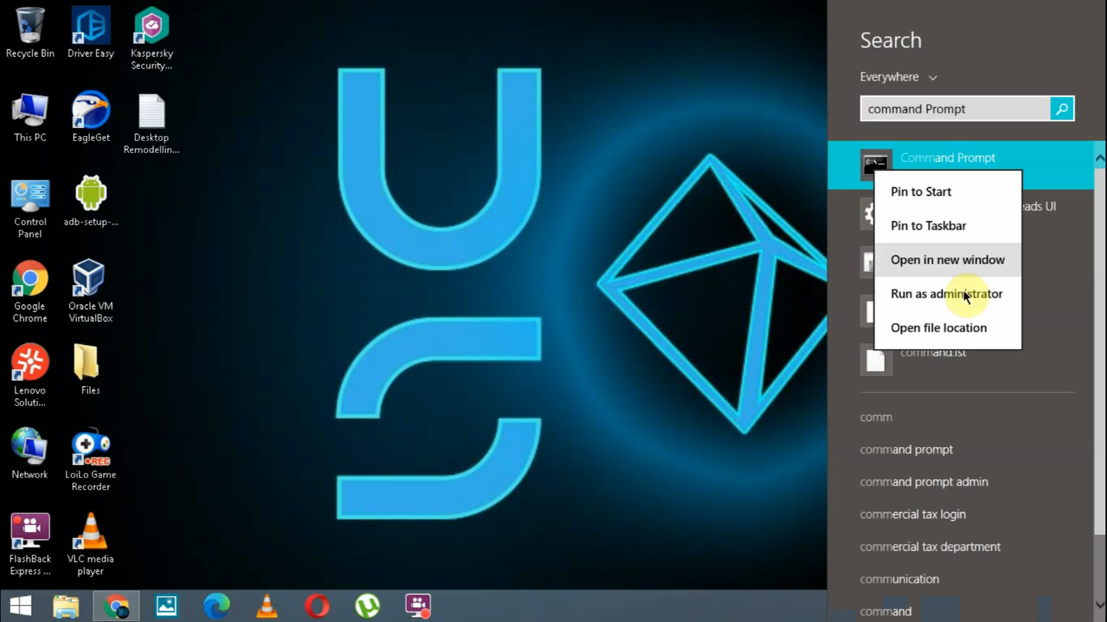Image resolution: width=1107 pixels, height=622 pixels.
Task: Open the Everywhere search scope dropdown
Action: (897, 77)
